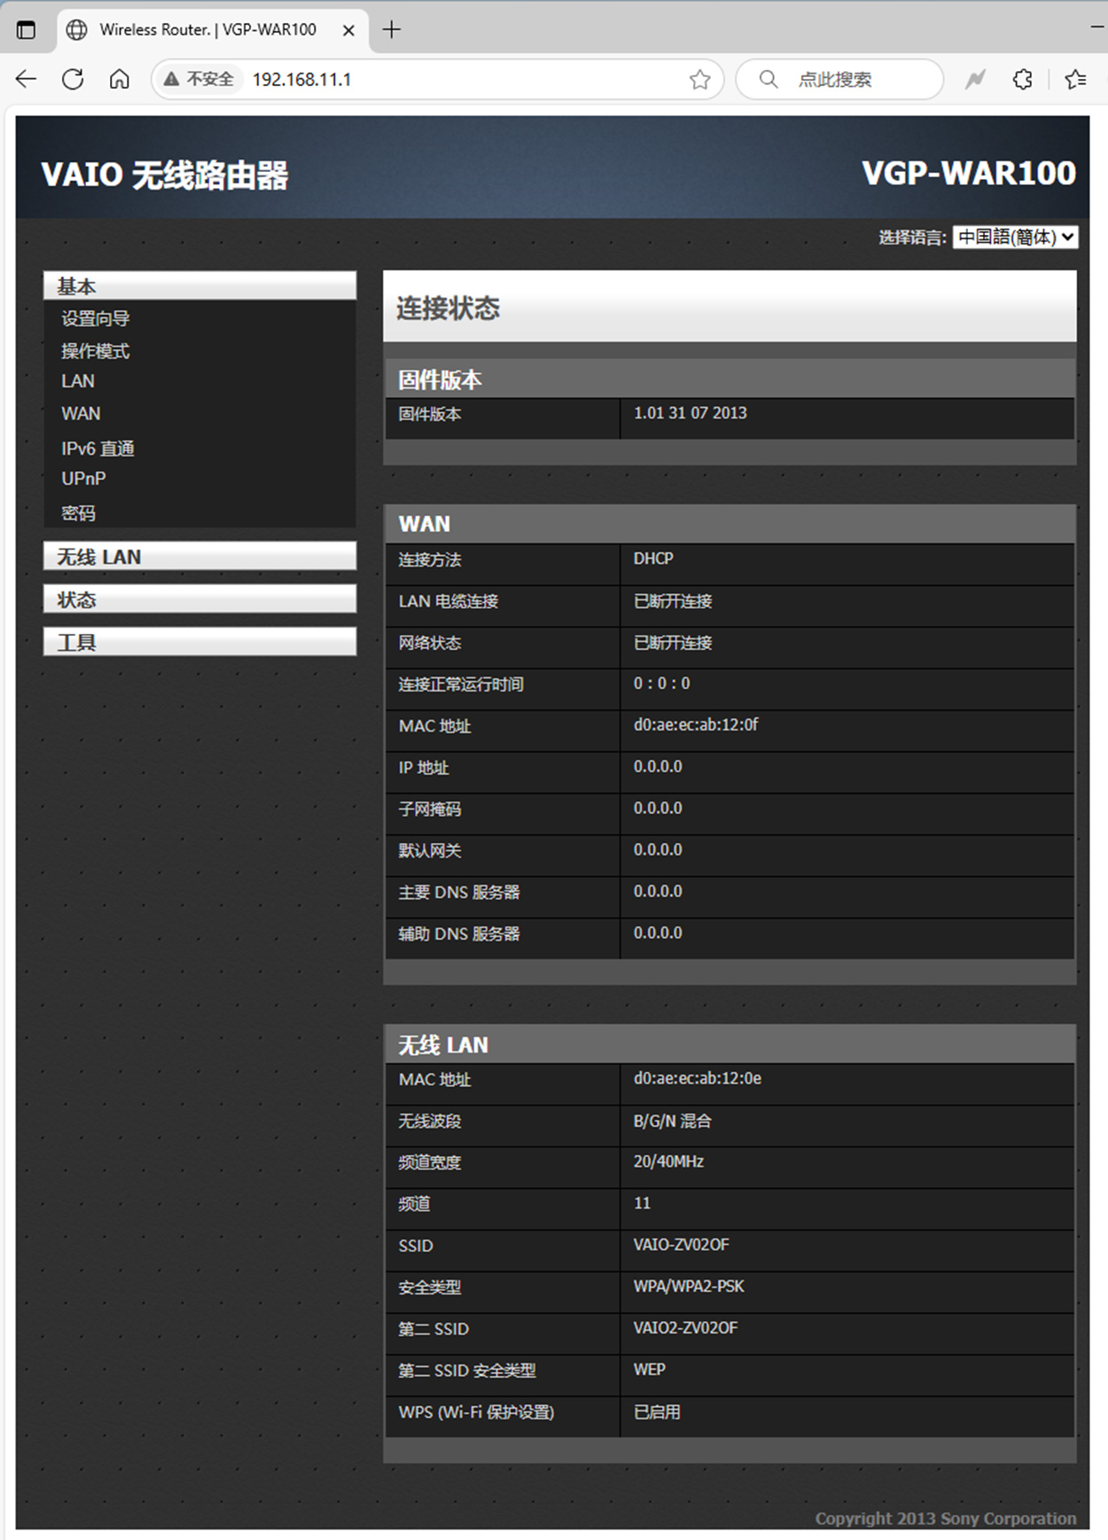1108x1540 pixels.
Task: Click the 不安全 site security warning
Action: coord(199,79)
